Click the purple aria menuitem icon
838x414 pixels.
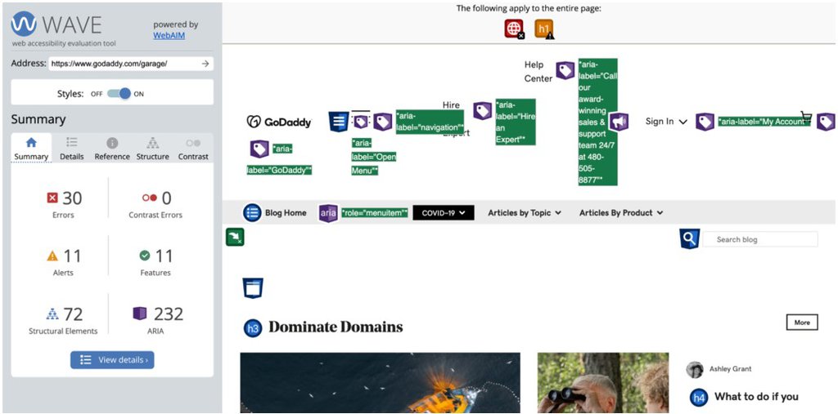tap(328, 213)
